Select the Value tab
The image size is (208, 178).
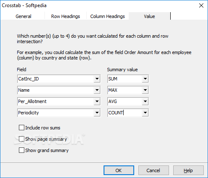point(149,16)
